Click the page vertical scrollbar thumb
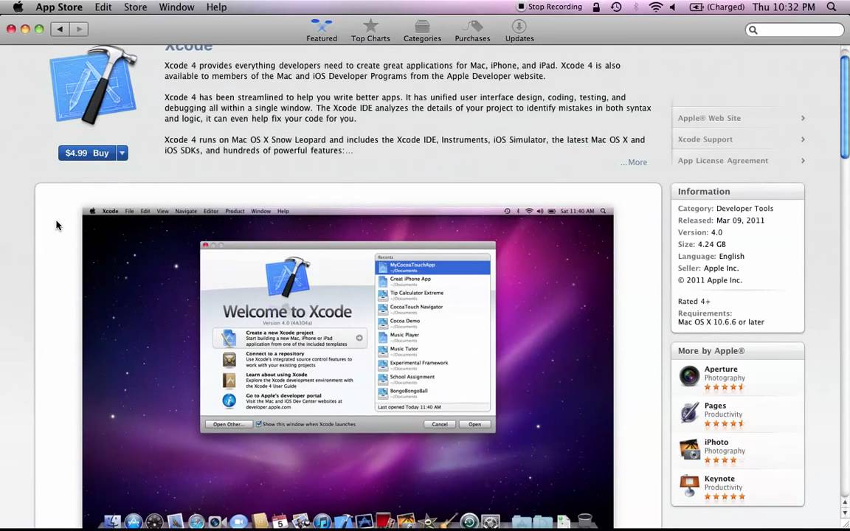 pos(845,105)
